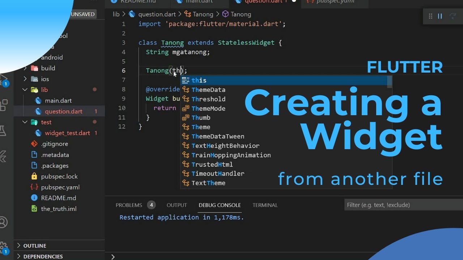Open question.dart in the explorer
Image resolution: width=463 pixels, height=260 pixels.
point(64,111)
